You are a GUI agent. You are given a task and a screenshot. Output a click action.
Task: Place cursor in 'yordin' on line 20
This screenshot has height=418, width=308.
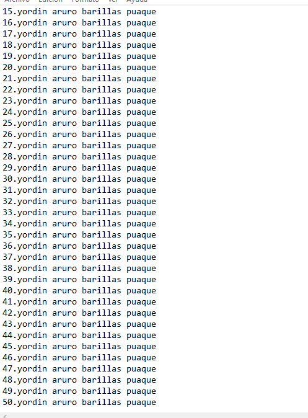[32, 68]
